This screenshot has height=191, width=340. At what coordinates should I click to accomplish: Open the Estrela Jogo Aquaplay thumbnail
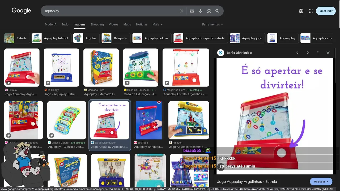(x=22, y=67)
